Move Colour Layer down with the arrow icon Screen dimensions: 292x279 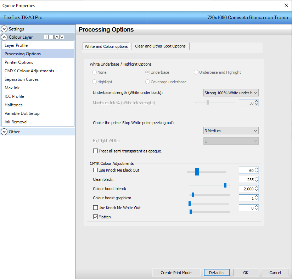click(x=62, y=37)
